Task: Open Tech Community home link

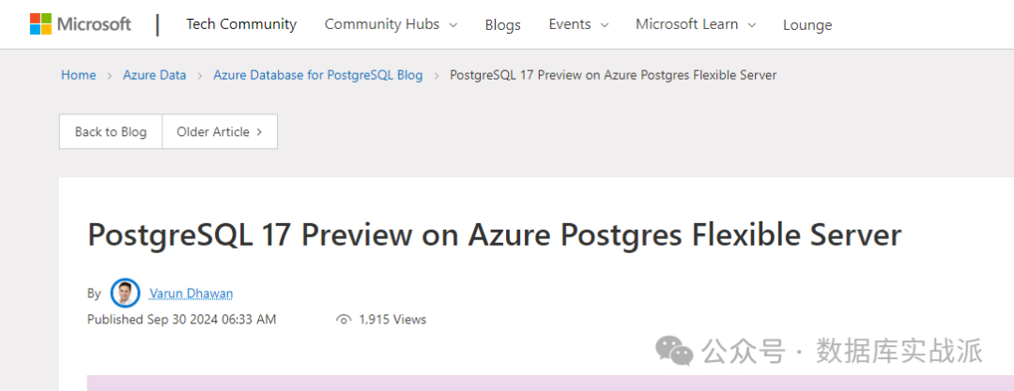Action: [x=241, y=24]
